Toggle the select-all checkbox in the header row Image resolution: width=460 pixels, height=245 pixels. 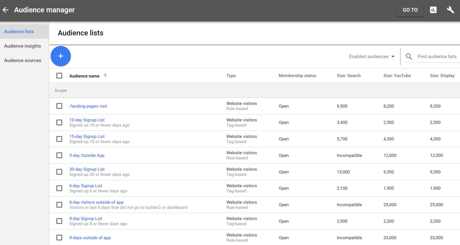point(59,76)
